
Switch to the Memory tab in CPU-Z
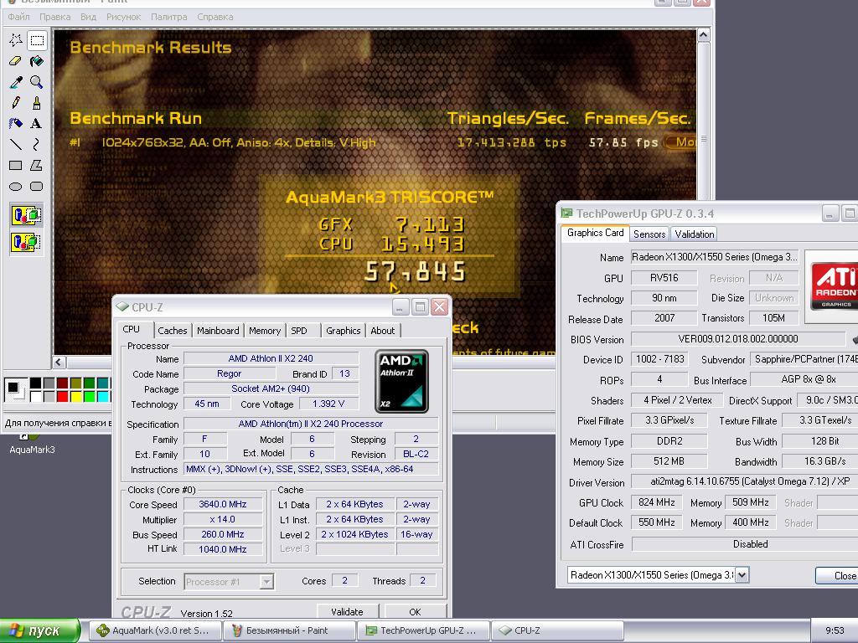click(265, 331)
